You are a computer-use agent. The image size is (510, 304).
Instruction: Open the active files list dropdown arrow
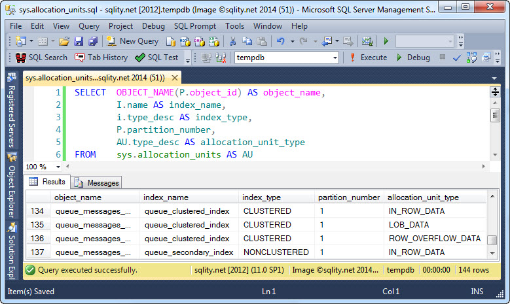coord(494,78)
